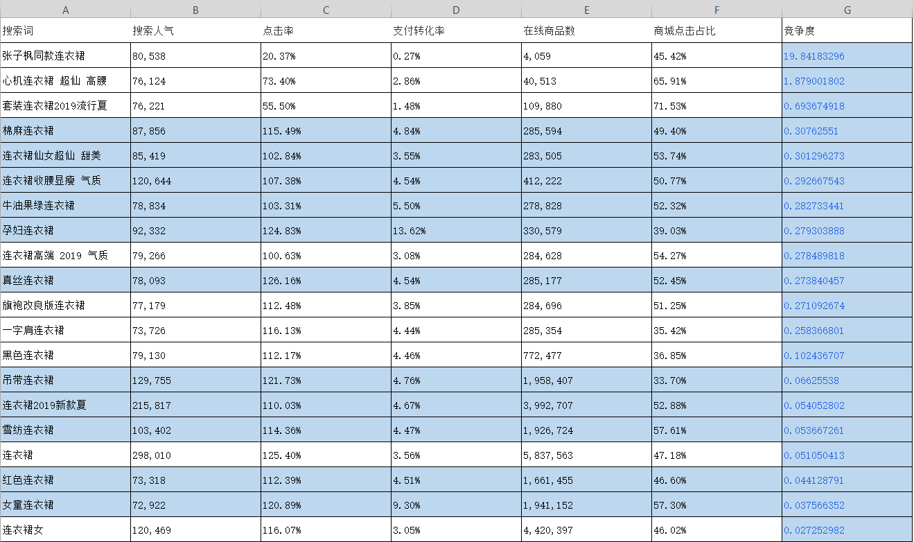Select cell 红色连衣裙
Screen dimensions: 914x542
65,480
